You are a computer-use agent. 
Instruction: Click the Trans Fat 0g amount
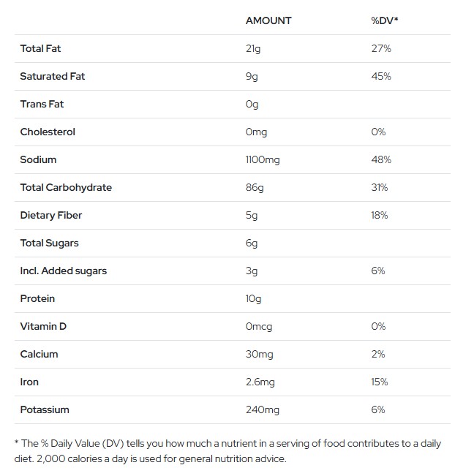(x=252, y=105)
